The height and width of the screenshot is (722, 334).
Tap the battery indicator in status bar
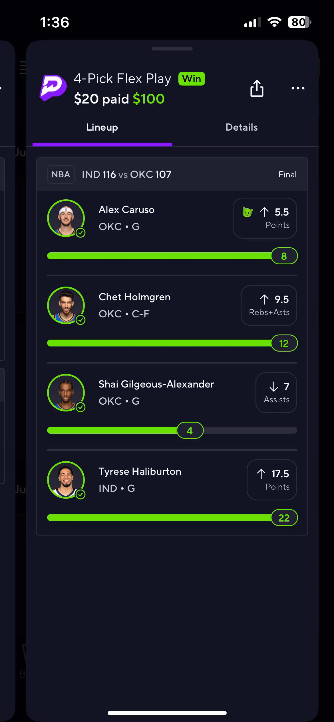299,22
